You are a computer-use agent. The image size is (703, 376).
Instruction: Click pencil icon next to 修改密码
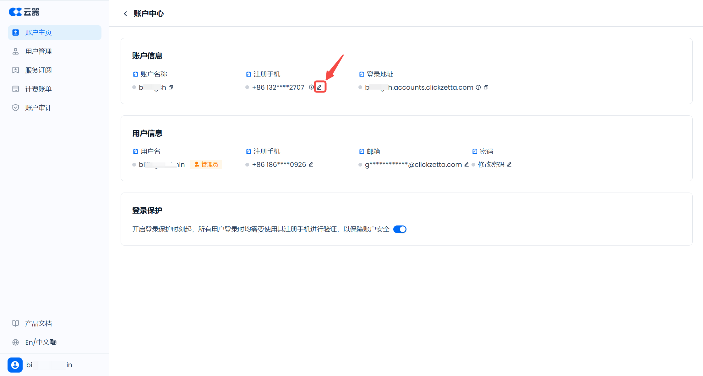pos(509,165)
